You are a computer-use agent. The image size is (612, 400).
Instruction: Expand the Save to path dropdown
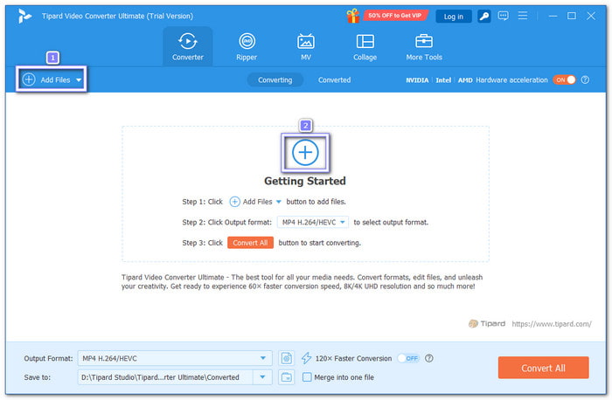coord(263,377)
